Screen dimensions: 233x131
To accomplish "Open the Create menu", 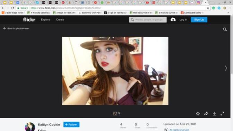I will (60, 20).
